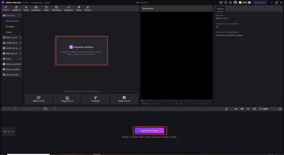Viewport: 284px width, 155px height.
Task: Open the Elementos tab
Action: pos(56,8)
